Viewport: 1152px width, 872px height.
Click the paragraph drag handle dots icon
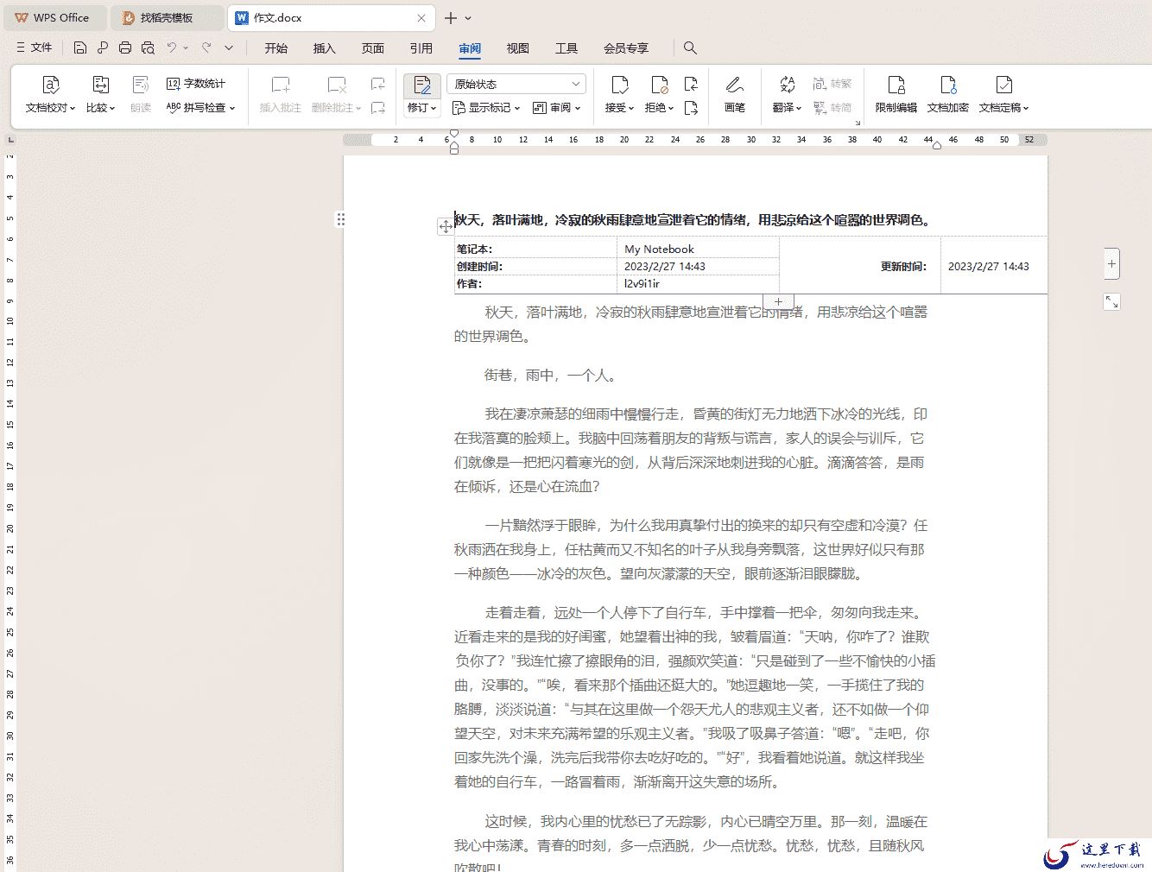(341, 219)
